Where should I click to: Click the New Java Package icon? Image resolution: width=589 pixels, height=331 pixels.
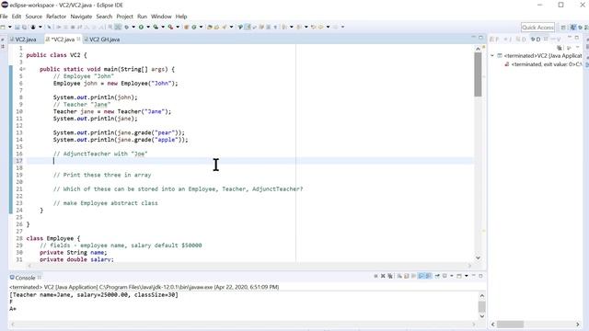point(186,27)
